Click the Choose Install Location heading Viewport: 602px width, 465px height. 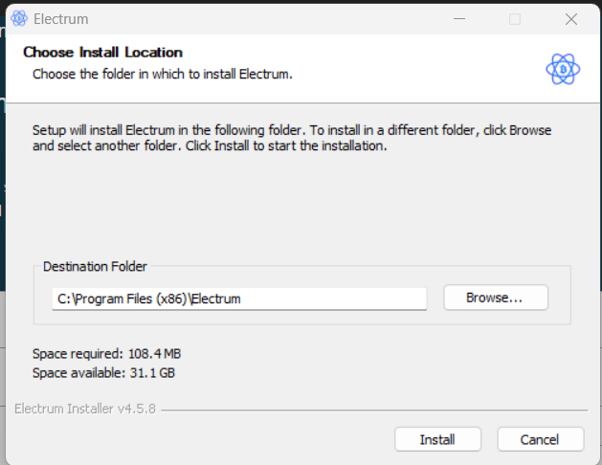[102, 53]
